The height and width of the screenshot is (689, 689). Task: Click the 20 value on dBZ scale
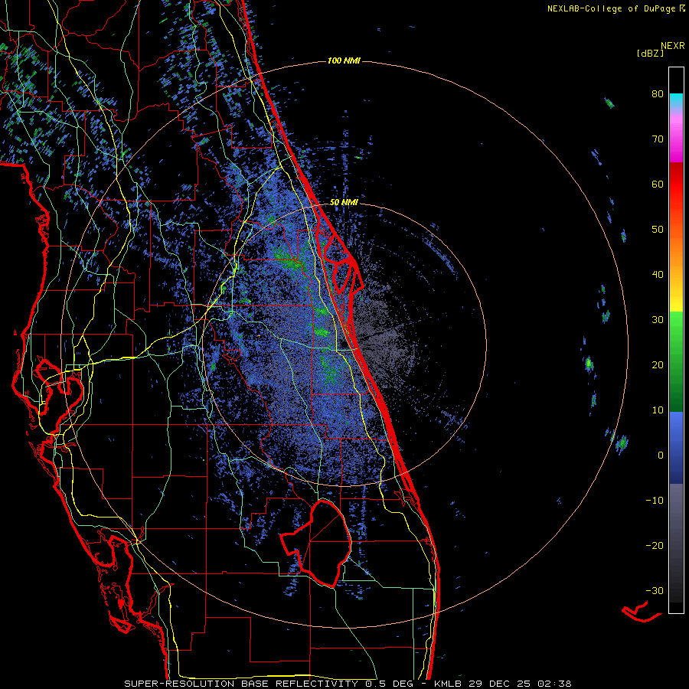pyautogui.click(x=658, y=365)
